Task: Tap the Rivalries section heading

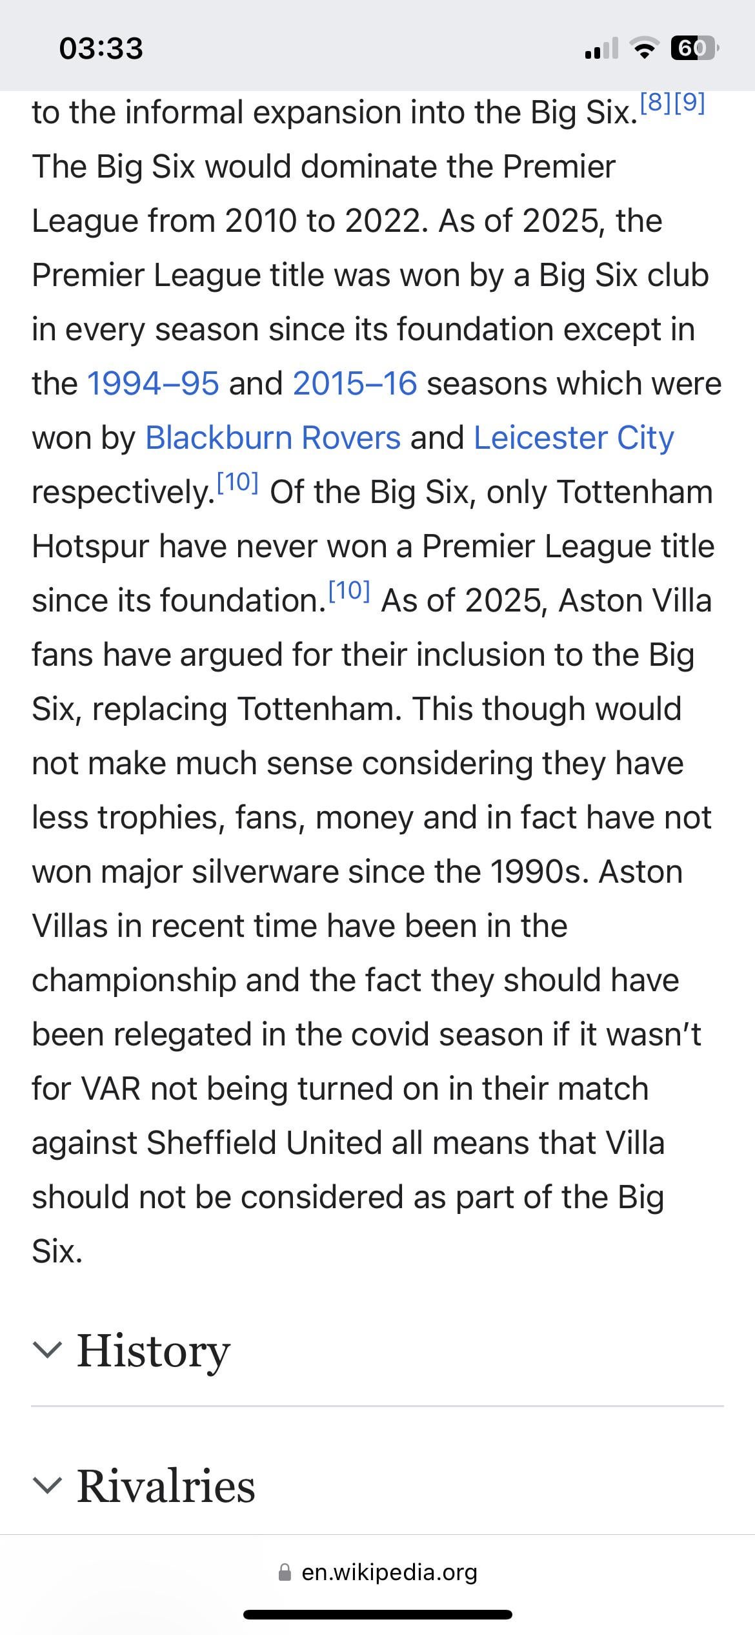Action: (x=166, y=1486)
